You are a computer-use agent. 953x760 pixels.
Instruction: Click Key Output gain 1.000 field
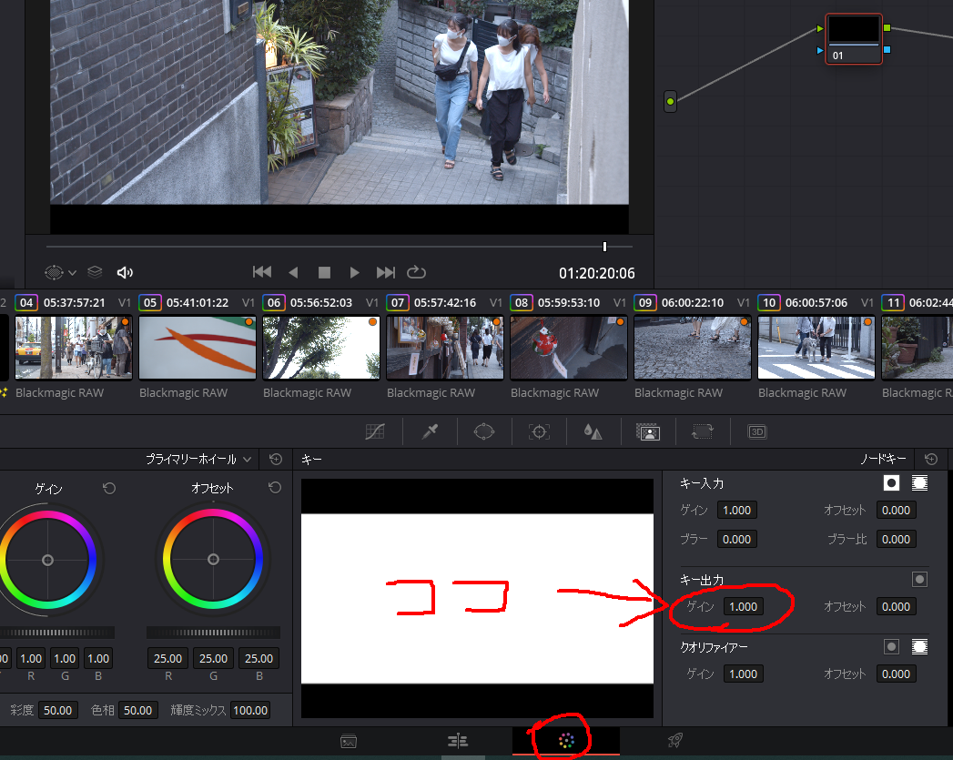click(x=743, y=607)
